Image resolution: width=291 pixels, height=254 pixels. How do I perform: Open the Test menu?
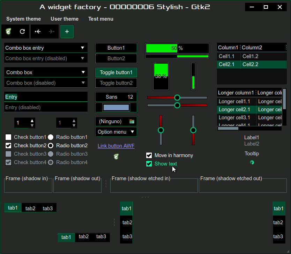coord(101,19)
